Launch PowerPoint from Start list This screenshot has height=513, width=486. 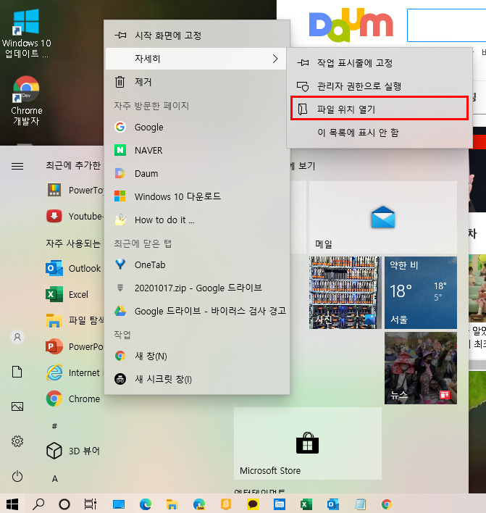pyautogui.click(x=75, y=346)
